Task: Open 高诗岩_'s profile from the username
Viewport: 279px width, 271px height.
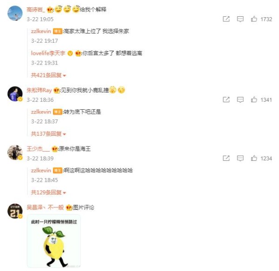Action: click(36, 9)
